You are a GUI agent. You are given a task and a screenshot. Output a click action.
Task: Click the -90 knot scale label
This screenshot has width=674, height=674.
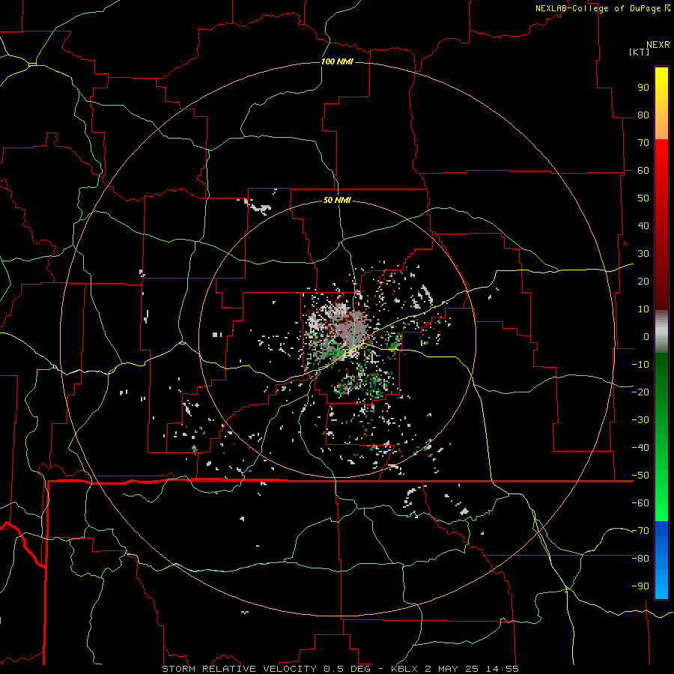tap(640, 586)
